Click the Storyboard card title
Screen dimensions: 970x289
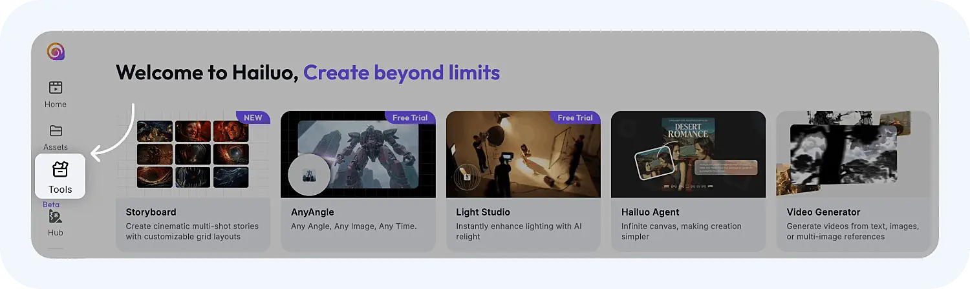(x=151, y=212)
